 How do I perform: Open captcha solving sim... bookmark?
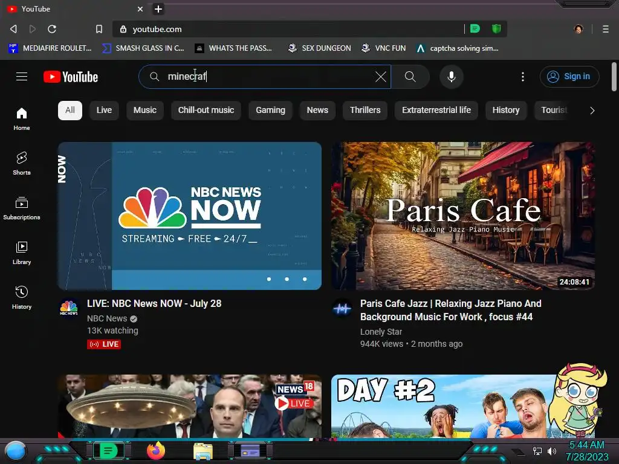(x=458, y=48)
